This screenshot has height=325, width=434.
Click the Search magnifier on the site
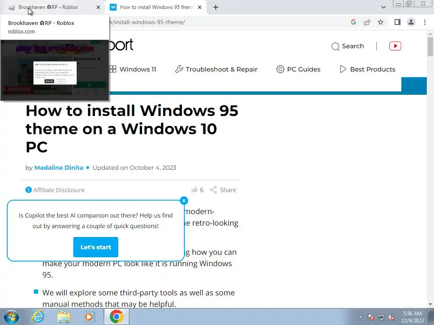(x=335, y=47)
